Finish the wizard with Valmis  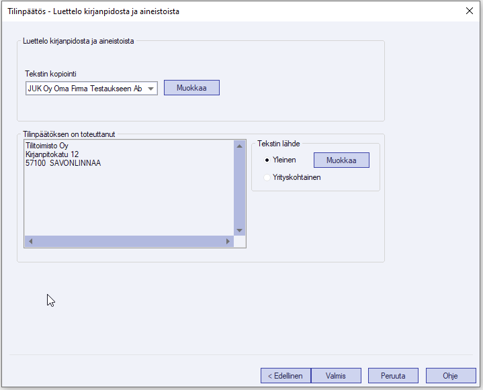[336, 376]
